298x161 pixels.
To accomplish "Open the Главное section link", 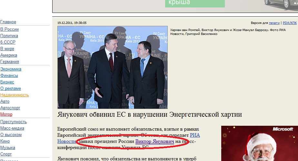I will click(8, 22).
